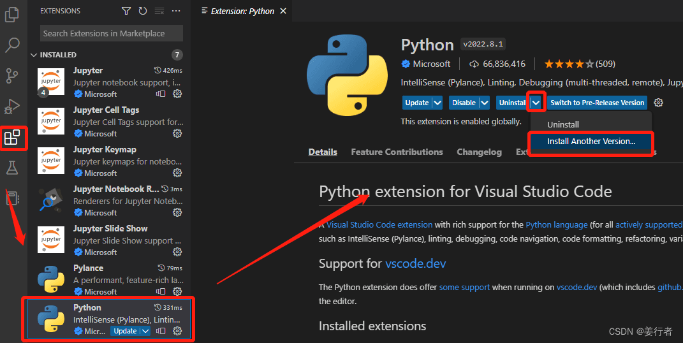Image resolution: width=683 pixels, height=343 pixels.
Task: Open manage gear for Jupyter Notebook Renderers
Action: (177, 212)
